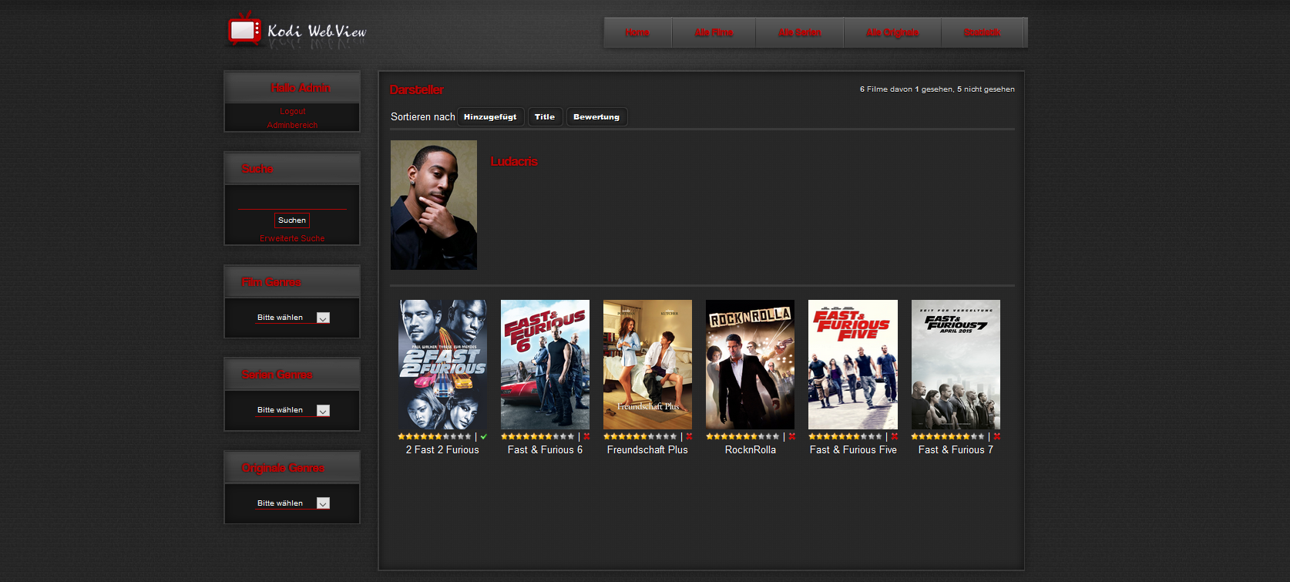
Task: Click the Fast & Furious 7 title text
Action: click(956, 449)
